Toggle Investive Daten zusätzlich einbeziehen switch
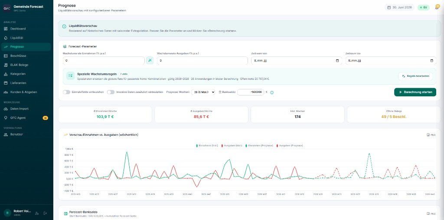 pyautogui.click(x=111, y=92)
